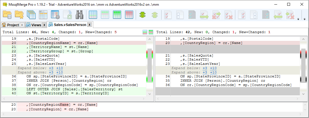
Task: Merge left with red X icon
Action: (290, 15)
